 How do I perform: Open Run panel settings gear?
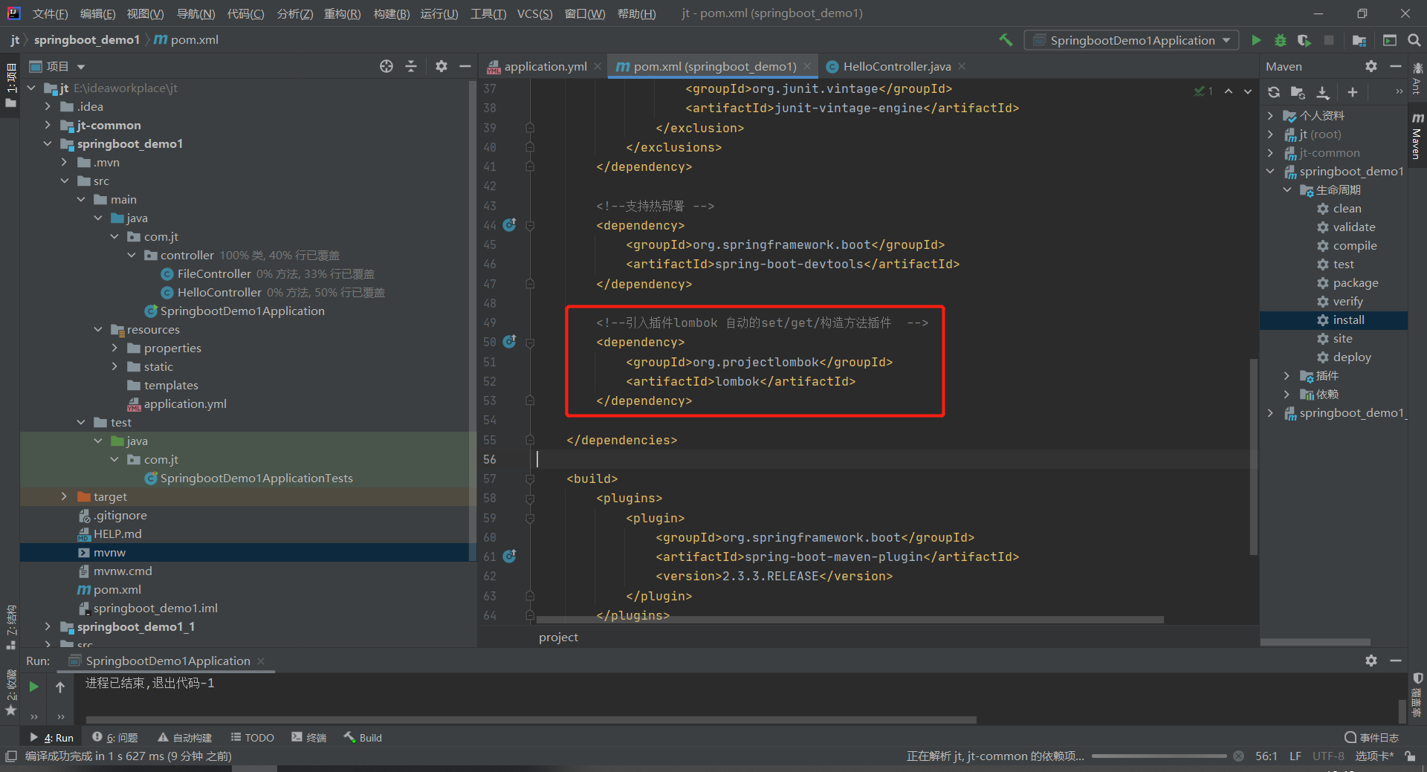[x=1371, y=661]
